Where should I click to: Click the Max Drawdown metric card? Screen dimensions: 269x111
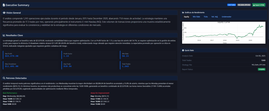32,65
